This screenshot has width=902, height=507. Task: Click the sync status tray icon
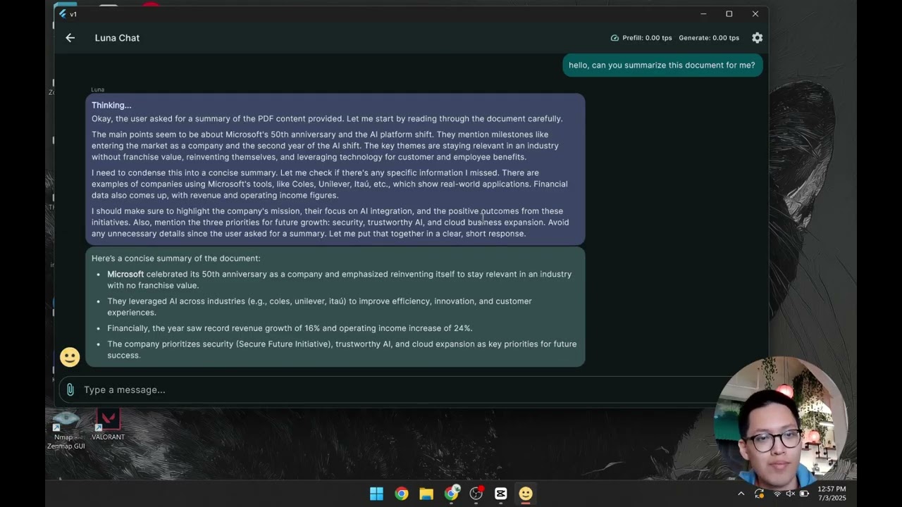pos(759,494)
